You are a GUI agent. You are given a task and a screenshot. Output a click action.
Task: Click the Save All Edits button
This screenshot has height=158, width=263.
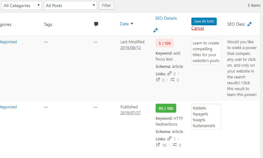[x=204, y=21]
